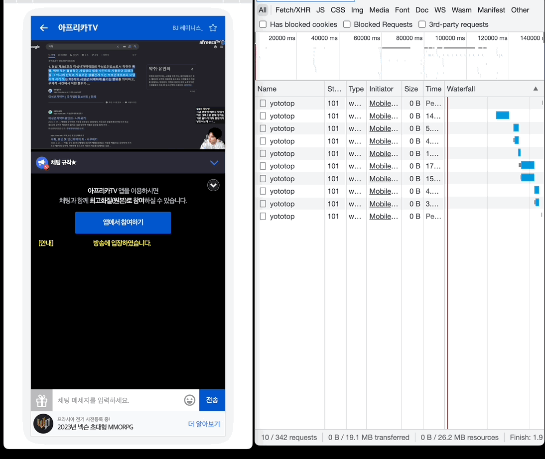Check the 3rd-party requests option
Image resolution: width=545 pixels, height=459 pixels.
click(422, 24)
